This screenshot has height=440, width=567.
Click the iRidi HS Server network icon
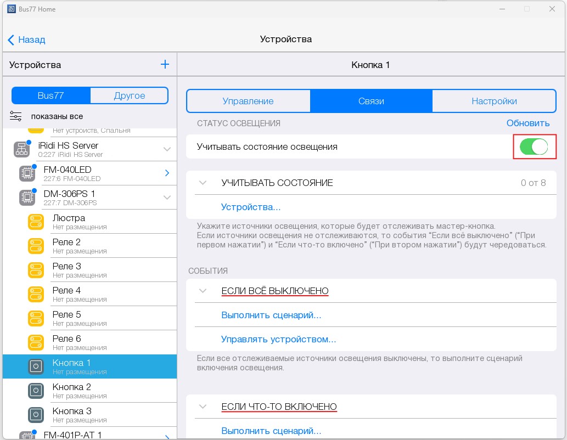tap(21, 149)
